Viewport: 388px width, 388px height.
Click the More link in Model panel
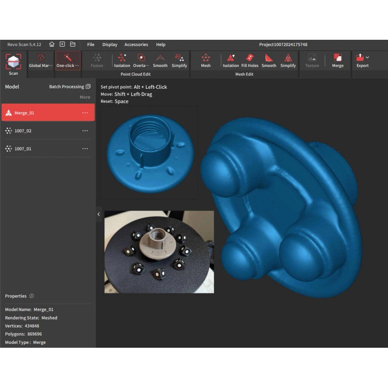pos(85,97)
